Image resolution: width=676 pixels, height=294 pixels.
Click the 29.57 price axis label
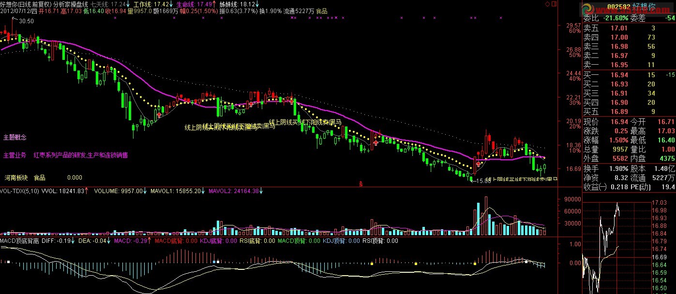[574, 25]
